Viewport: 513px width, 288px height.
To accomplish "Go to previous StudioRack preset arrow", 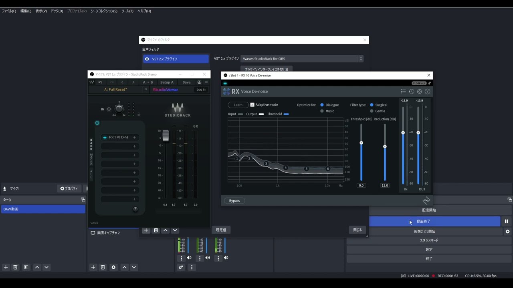I will 122,82.
